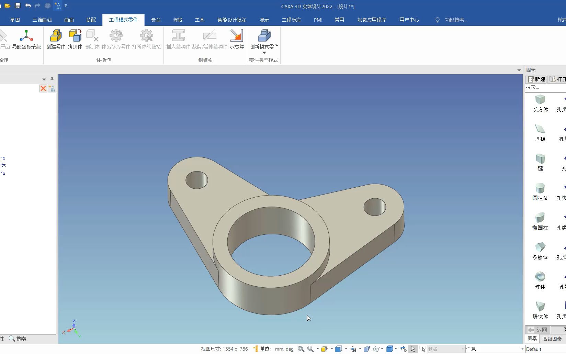Image resolution: width=566 pixels, height=354 pixels.
Task: Click the tree filter icon beside red X
Action: [x=52, y=89]
